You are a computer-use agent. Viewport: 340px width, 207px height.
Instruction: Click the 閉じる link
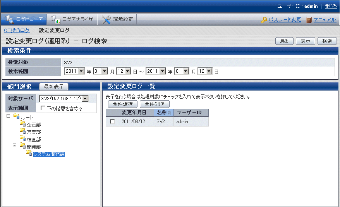pos(330,6)
